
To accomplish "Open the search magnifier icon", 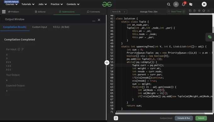I will click(x=169, y=4).
